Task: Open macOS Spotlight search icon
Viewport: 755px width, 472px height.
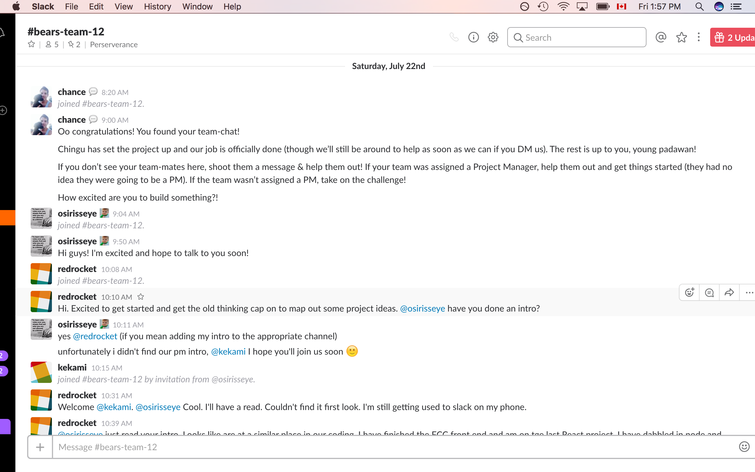Action: [699, 6]
